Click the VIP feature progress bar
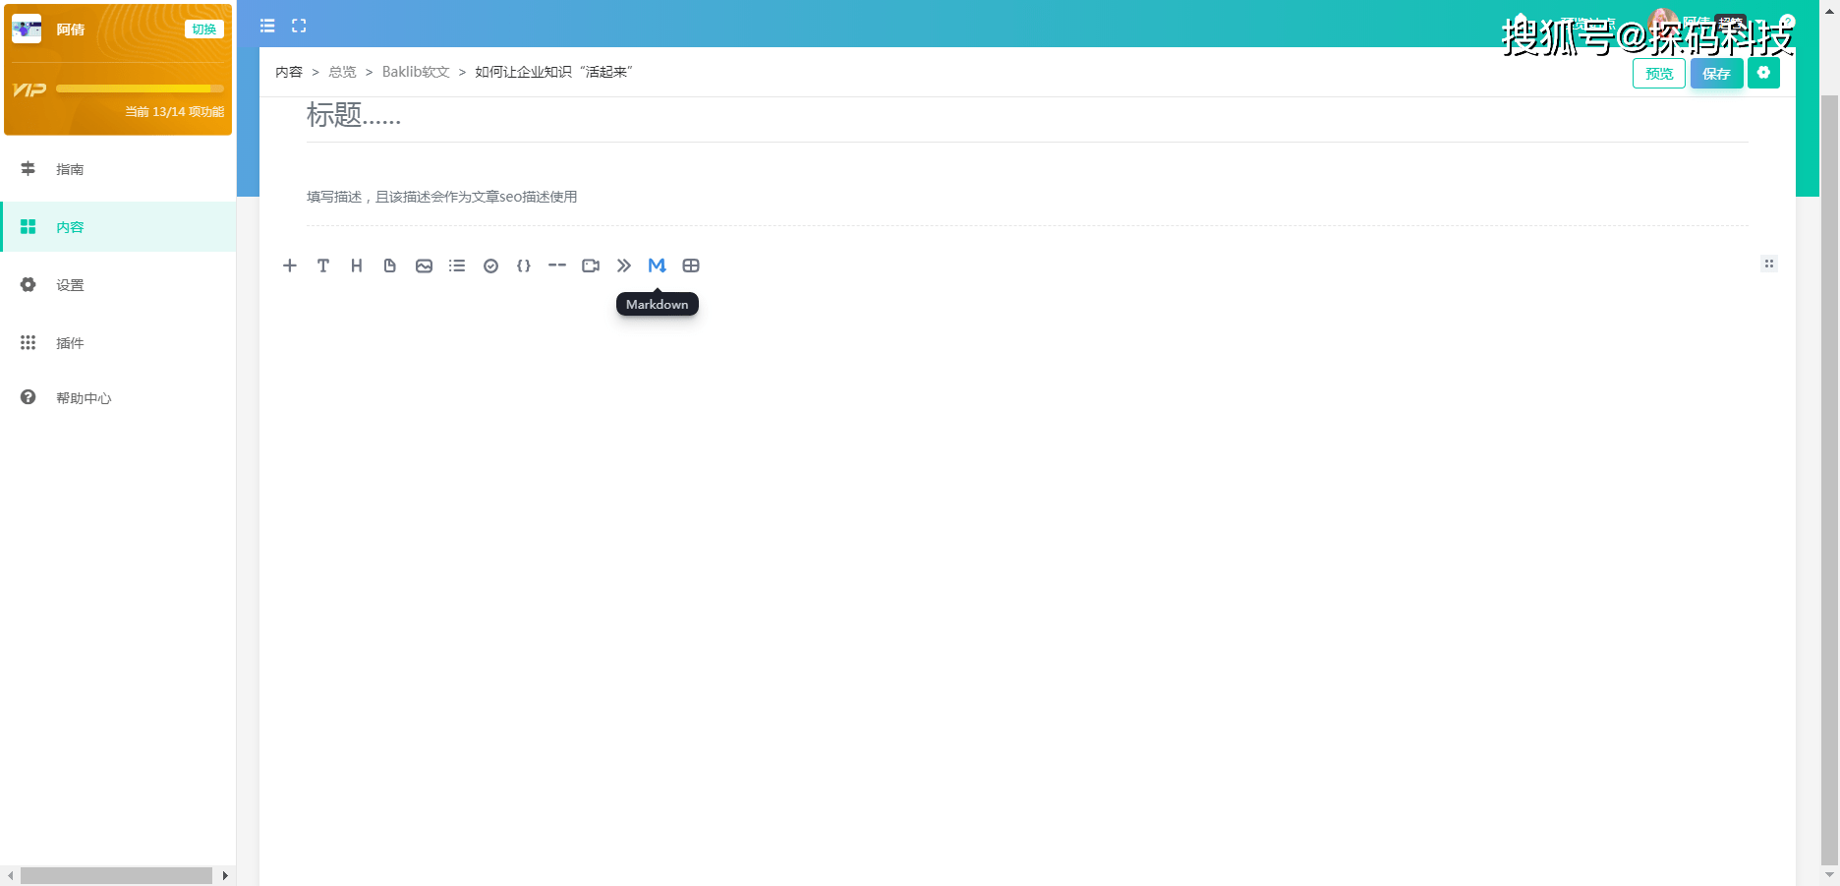Screen dimensions: 1840x886 coord(140,89)
